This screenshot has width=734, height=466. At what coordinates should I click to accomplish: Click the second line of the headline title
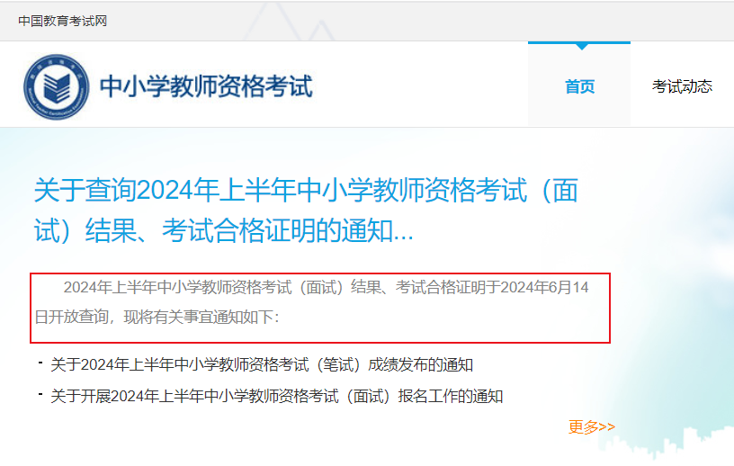[x=224, y=230]
